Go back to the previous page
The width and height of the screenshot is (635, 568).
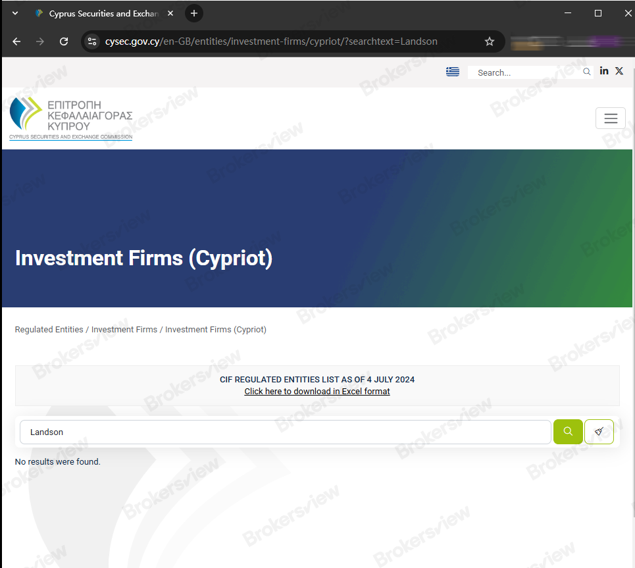(16, 41)
